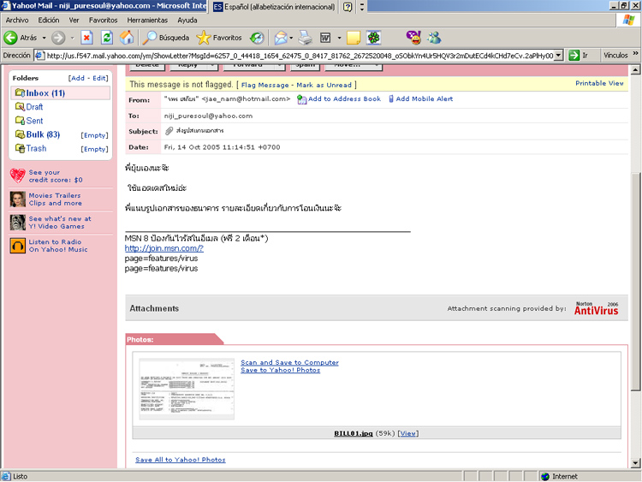Open the address bar URL dropdown
Screen dimensions: 642x482
[x=558, y=56]
